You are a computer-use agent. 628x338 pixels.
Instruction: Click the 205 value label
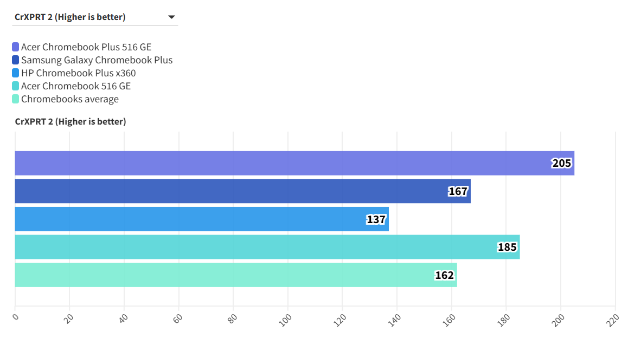(562, 163)
